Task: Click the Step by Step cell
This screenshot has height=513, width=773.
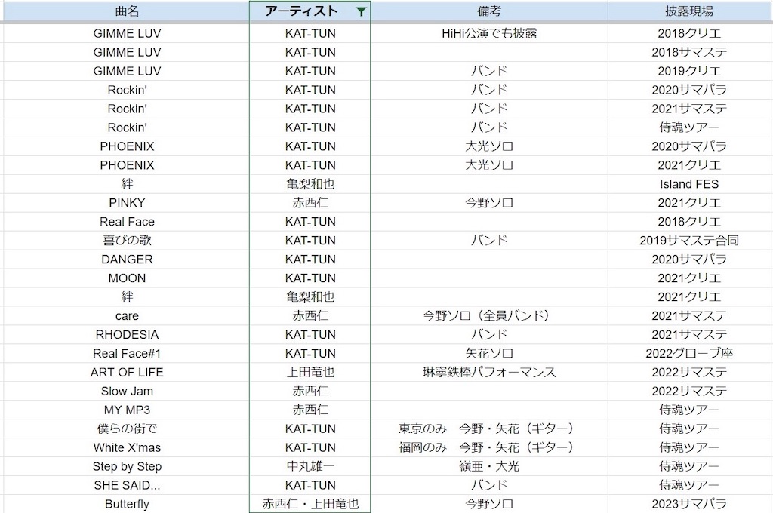Action: [x=127, y=466]
